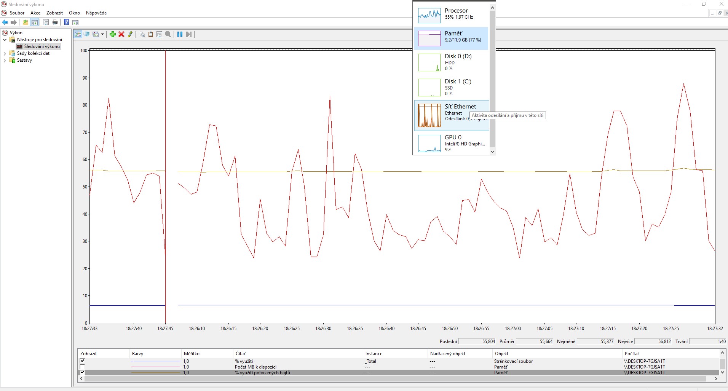Screen dimensions: 728x391
Task: Open the Zobrazit menu
Action: coord(54,13)
